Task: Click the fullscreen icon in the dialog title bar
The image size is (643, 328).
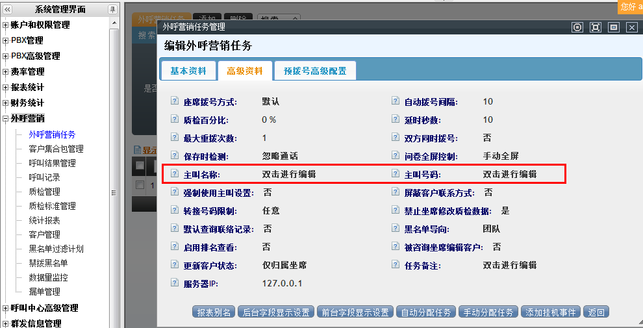Action: 595,27
